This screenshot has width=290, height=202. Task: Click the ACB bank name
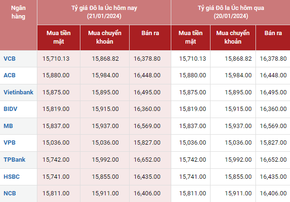(9, 75)
